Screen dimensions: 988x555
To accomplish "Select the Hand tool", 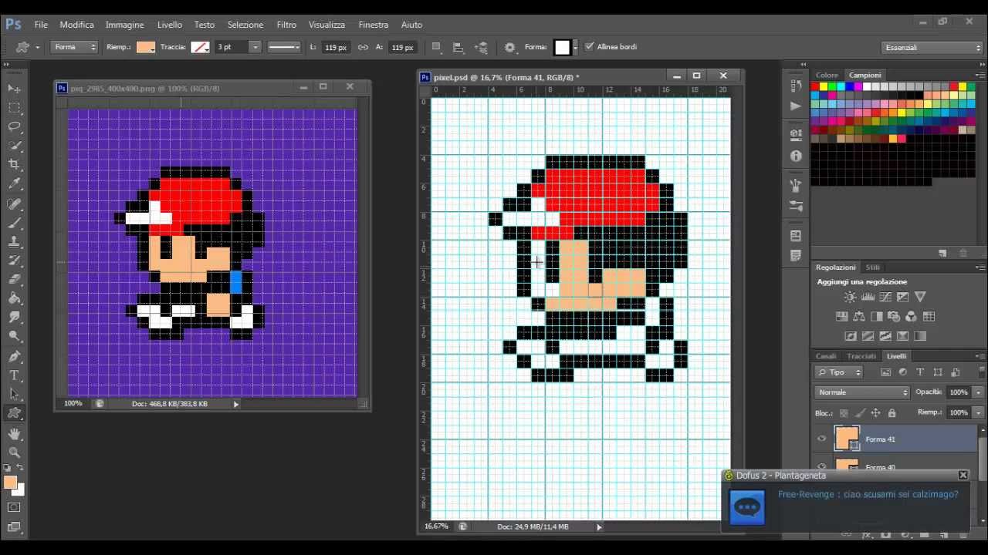I will [x=14, y=435].
